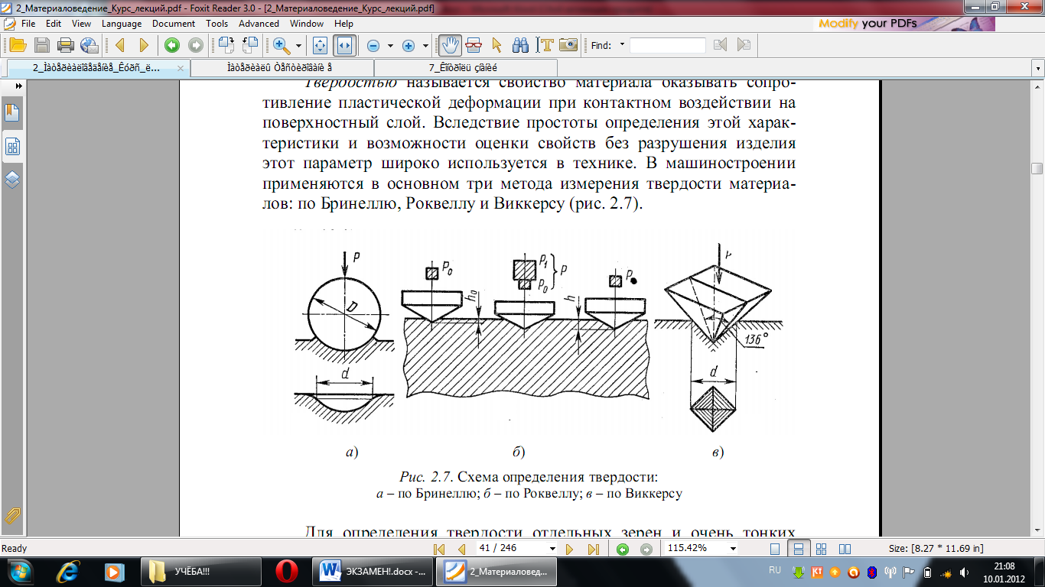Screen dimensions: 1045x587
Task: Open the Tools menu
Action: click(217, 24)
